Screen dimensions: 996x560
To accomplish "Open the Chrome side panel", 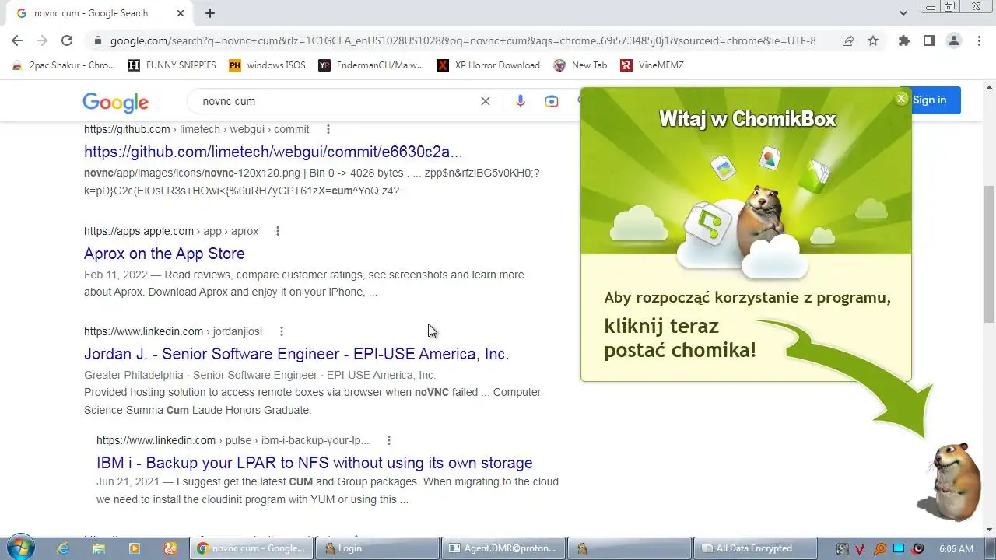I will tap(929, 40).
